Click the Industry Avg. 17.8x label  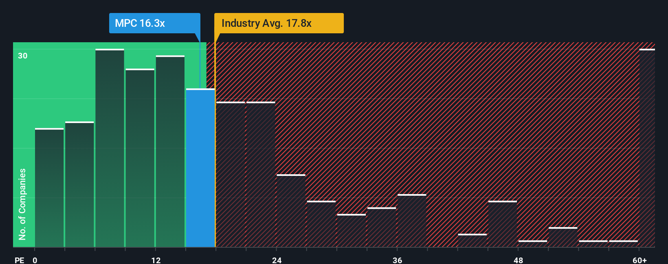pyautogui.click(x=279, y=23)
